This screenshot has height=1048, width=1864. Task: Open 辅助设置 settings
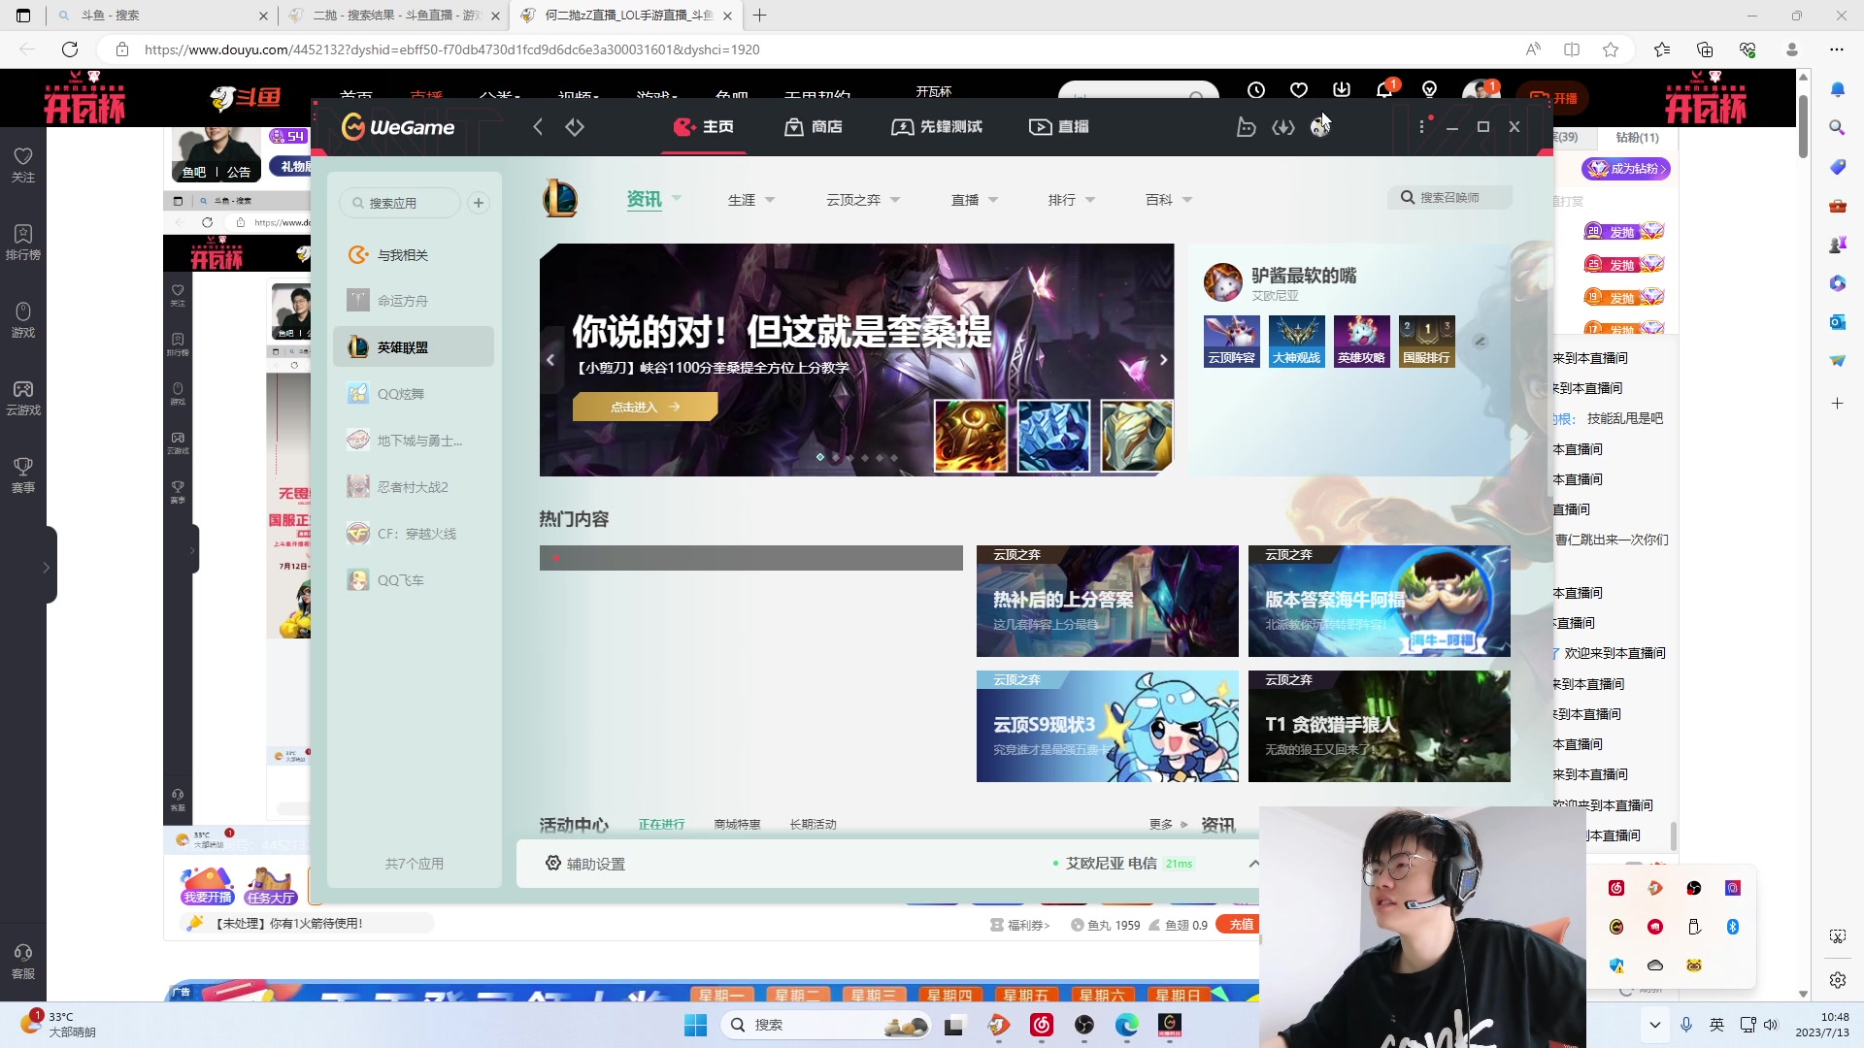pyautogui.click(x=585, y=864)
